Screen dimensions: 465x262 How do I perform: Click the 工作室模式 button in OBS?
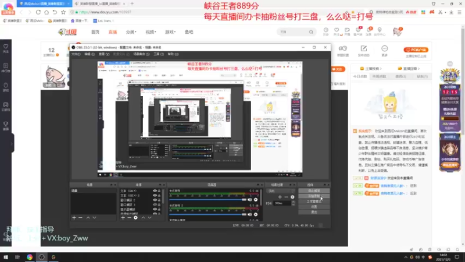pos(314,201)
